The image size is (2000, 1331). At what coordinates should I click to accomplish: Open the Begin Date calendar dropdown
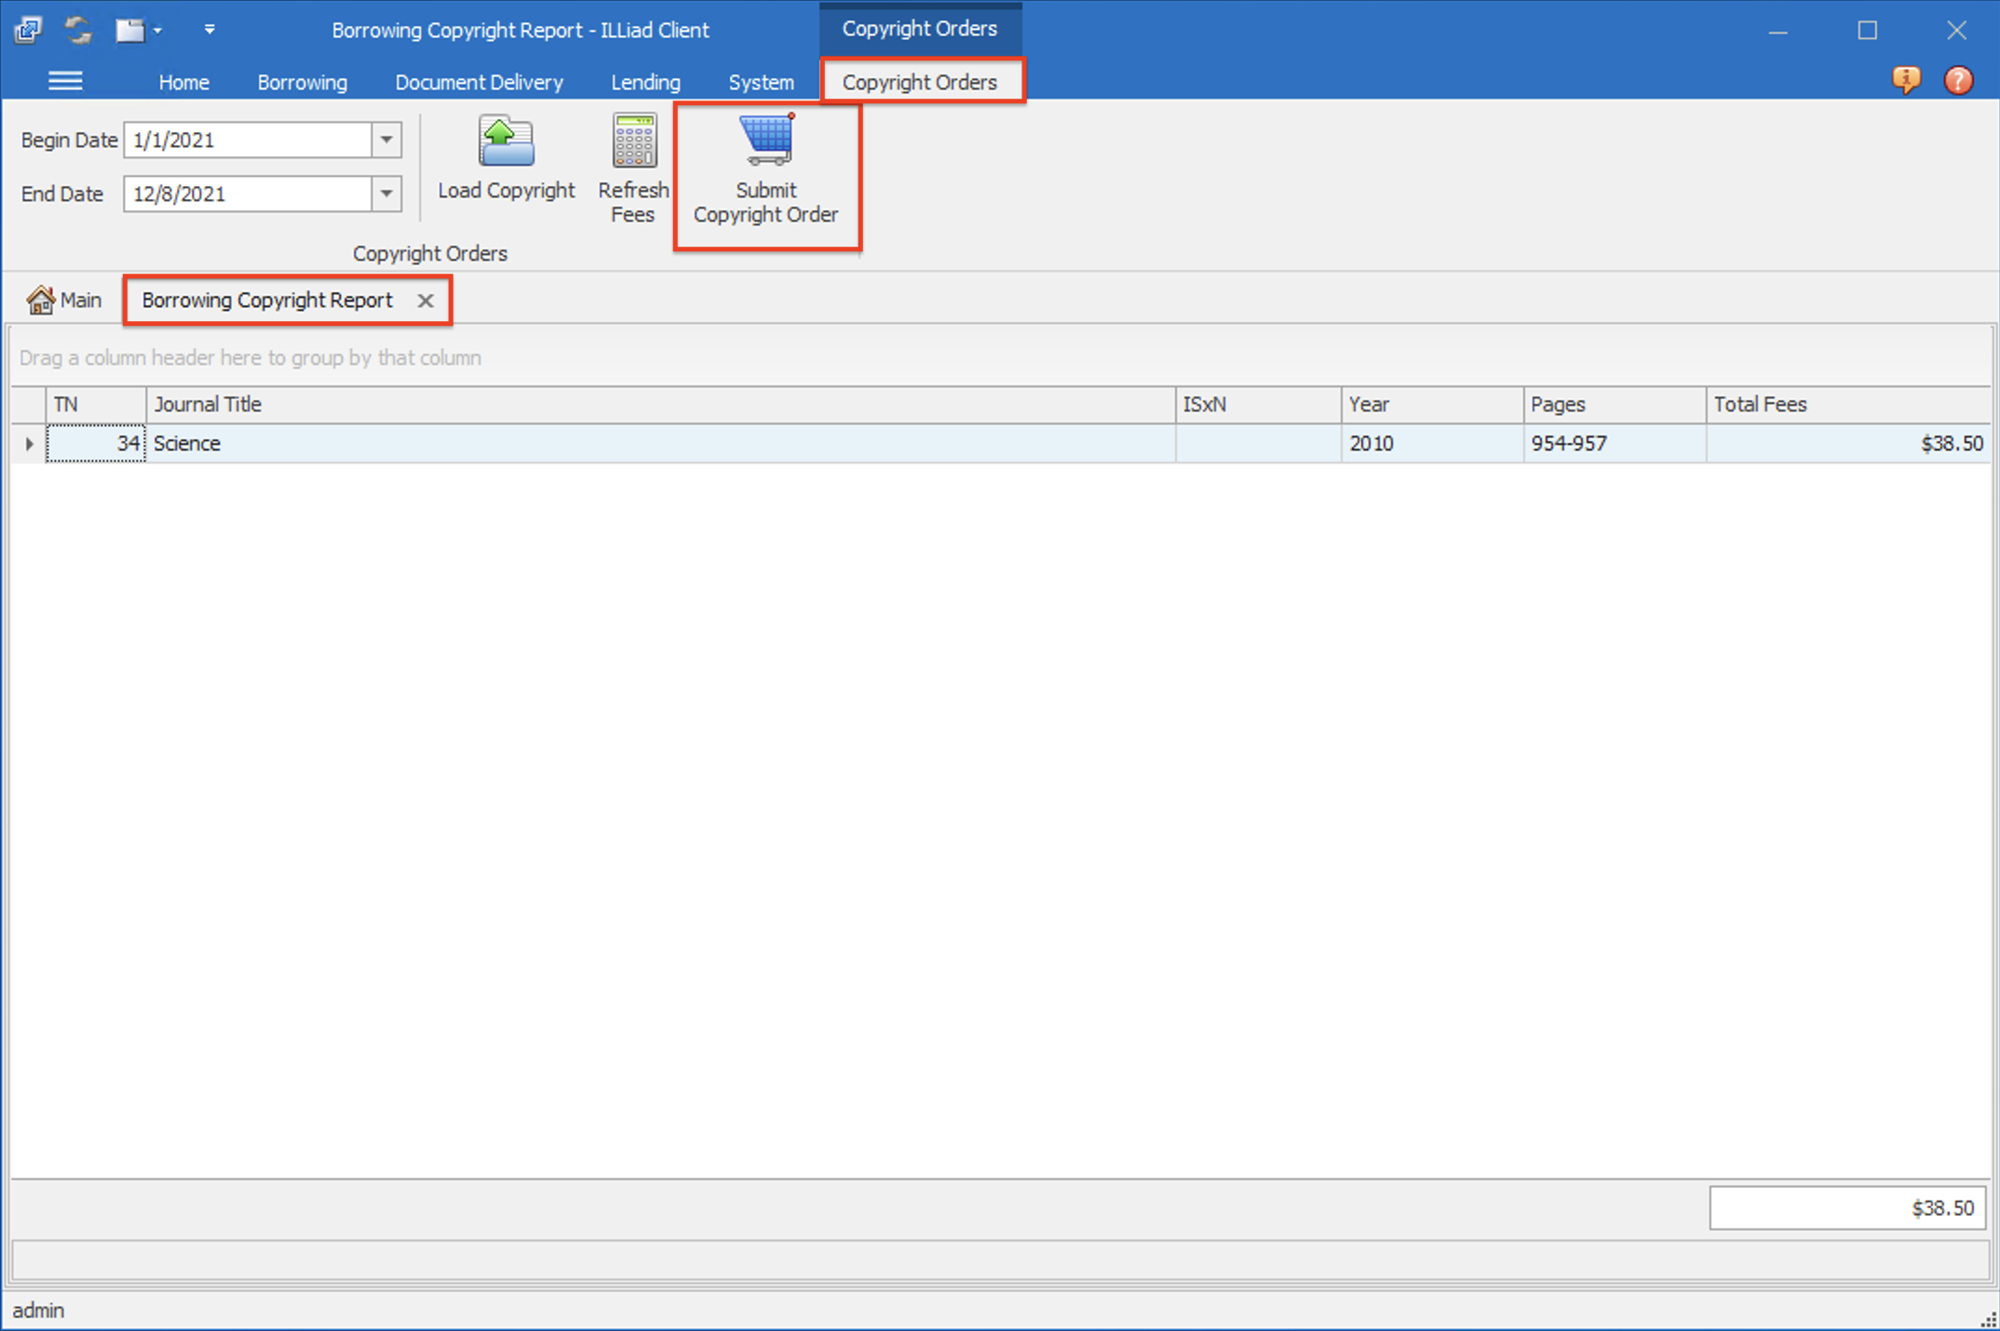[x=386, y=140]
